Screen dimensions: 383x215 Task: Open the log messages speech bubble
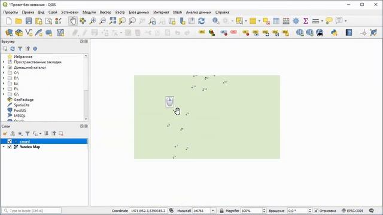[372, 211]
